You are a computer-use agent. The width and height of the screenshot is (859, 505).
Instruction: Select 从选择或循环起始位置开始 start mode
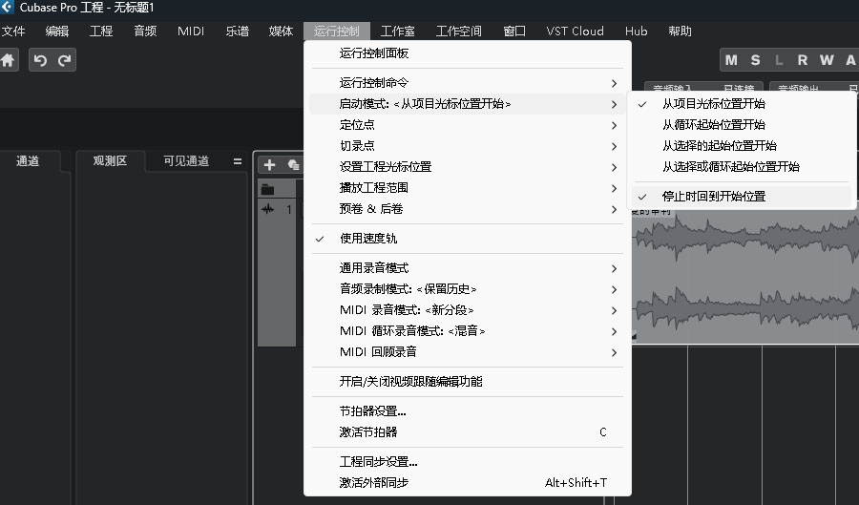pyautogui.click(x=743, y=166)
